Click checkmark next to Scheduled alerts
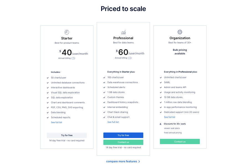 click(104, 88)
